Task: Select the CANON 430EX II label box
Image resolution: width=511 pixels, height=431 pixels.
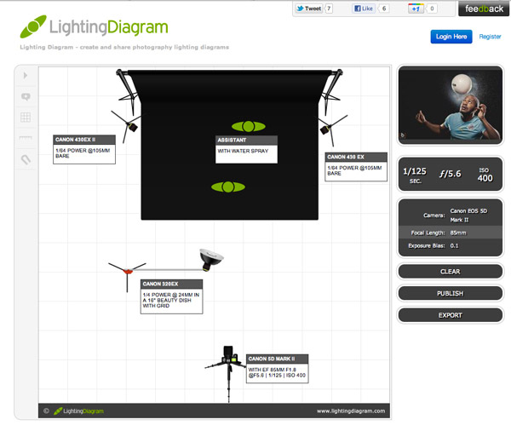Action: coord(84,149)
